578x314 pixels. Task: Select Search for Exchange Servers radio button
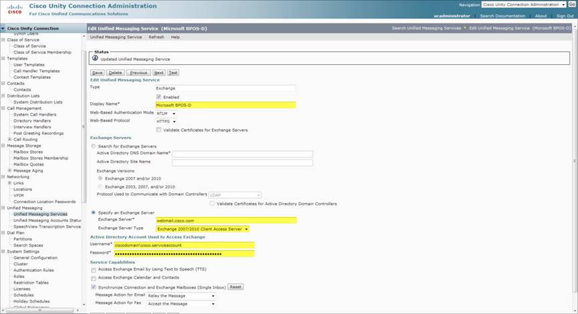(93, 146)
